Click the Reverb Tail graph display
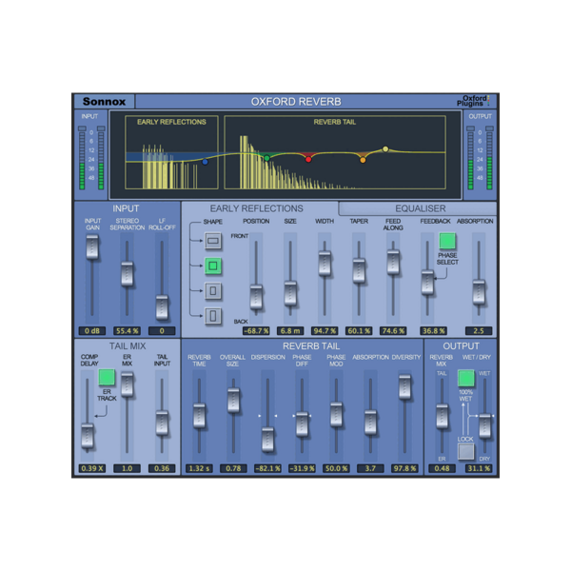The image size is (571, 571). tap(335, 152)
